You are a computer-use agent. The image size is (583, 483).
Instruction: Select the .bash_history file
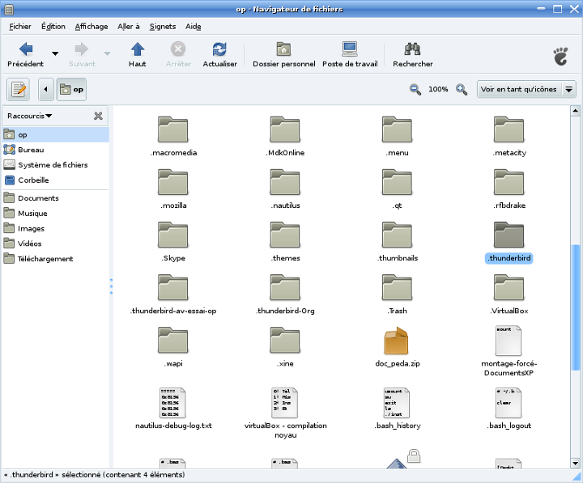(x=396, y=403)
